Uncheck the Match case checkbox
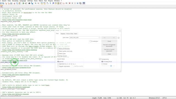176x99 pixels. click(x=58, y=54)
